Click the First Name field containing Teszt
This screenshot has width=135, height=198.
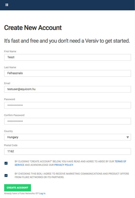pyautogui.click(x=68, y=57)
